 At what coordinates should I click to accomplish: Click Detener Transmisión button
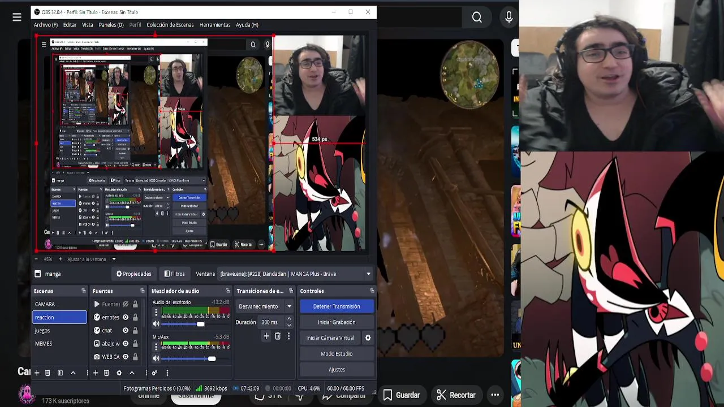pyautogui.click(x=337, y=306)
